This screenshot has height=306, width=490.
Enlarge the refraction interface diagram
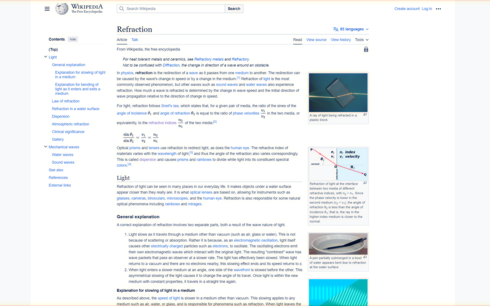point(364,183)
